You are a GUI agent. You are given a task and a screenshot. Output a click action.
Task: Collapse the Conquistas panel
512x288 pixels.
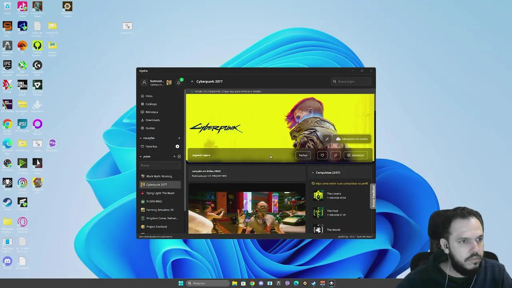click(x=313, y=172)
